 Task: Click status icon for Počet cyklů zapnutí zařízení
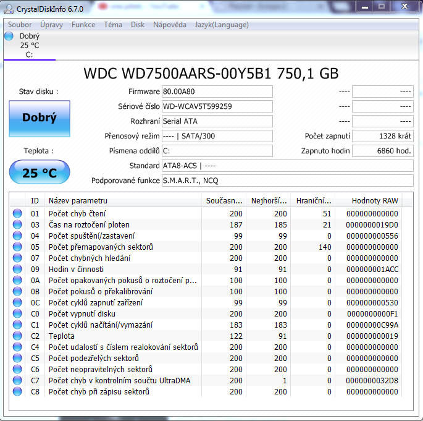[17, 302]
